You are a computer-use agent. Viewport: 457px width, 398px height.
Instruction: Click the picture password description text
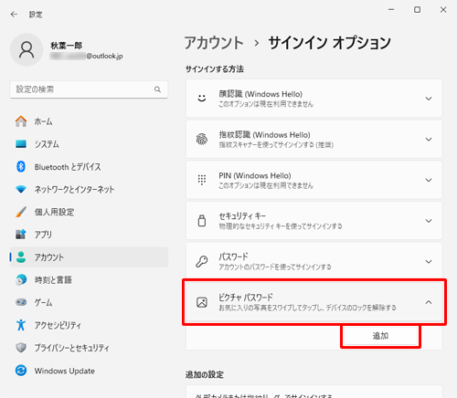(x=307, y=308)
